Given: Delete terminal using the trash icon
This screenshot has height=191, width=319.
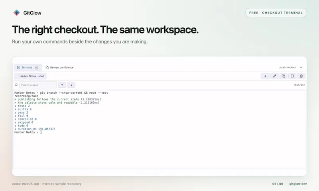Looking at the screenshot, I should [x=301, y=76].
